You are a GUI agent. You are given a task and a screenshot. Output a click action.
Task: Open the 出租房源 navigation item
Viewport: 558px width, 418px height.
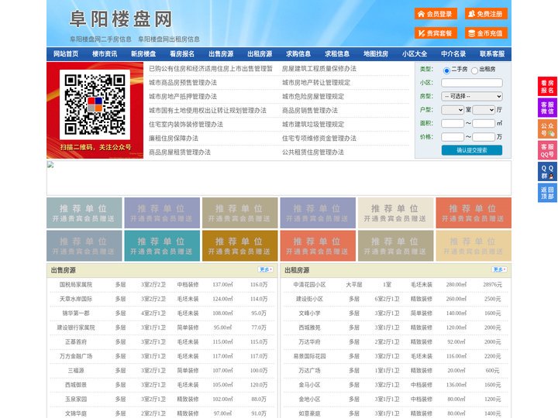[x=260, y=54]
